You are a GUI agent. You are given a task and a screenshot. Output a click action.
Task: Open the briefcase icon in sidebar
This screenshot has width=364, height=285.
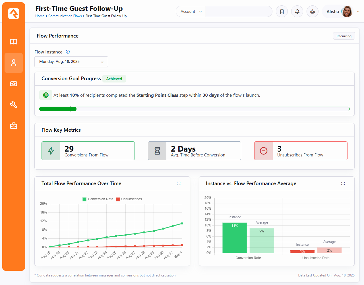click(x=14, y=126)
